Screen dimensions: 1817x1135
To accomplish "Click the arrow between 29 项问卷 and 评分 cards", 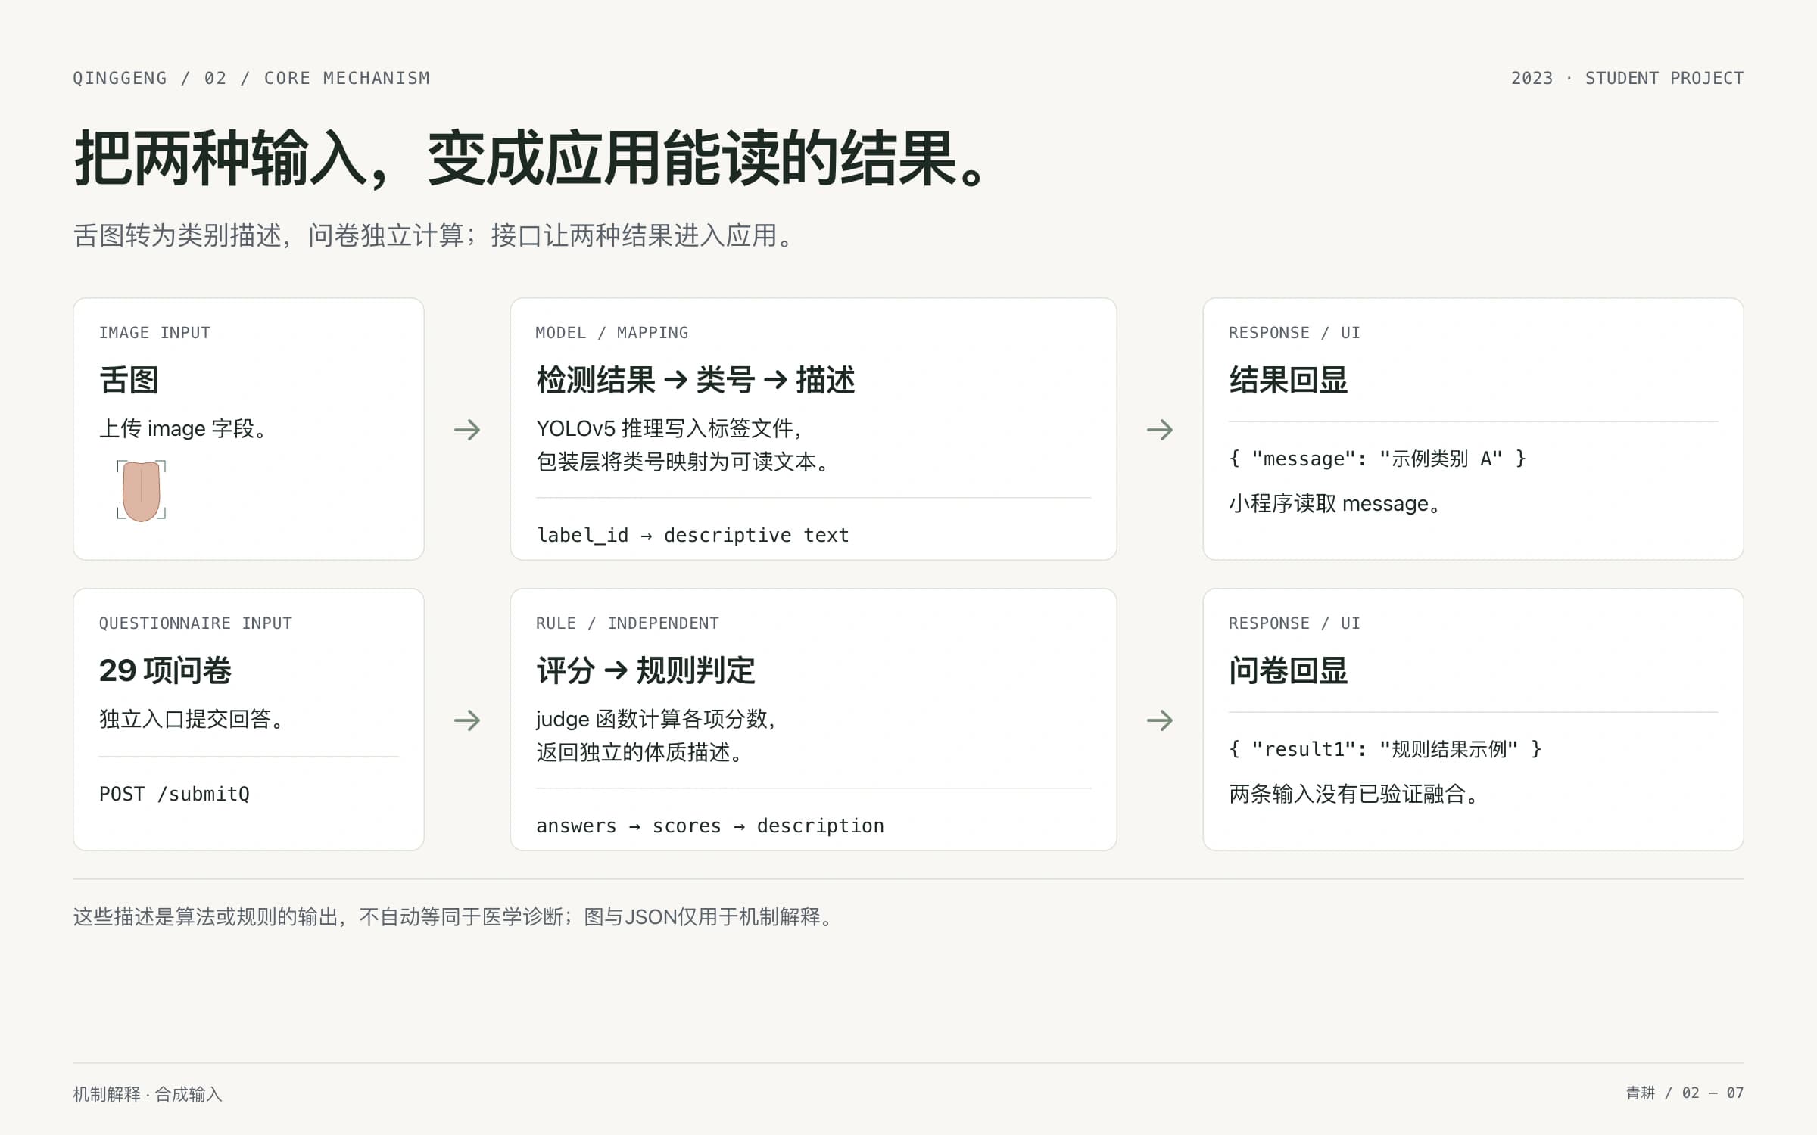I will point(467,720).
